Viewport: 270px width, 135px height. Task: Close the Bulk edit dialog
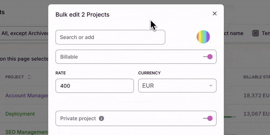(215, 13)
